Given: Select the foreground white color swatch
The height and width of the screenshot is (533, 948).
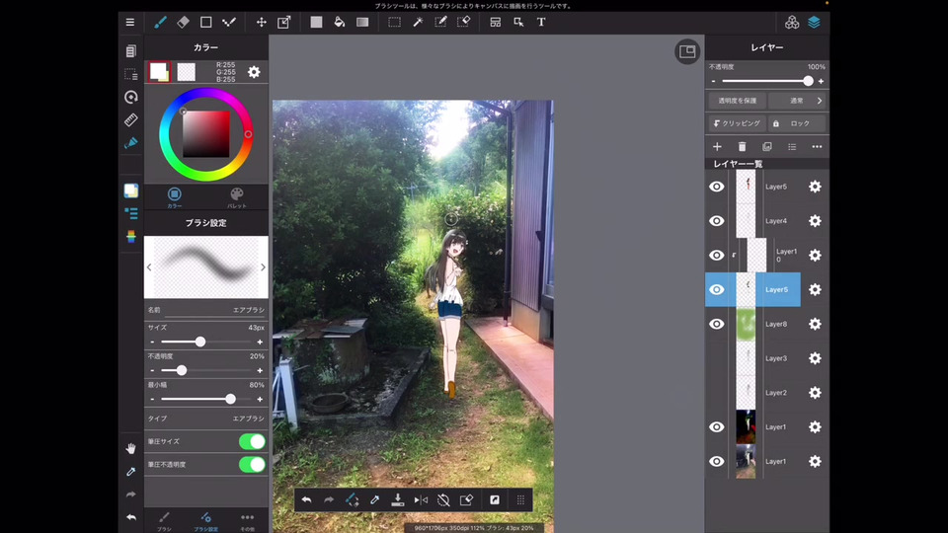Looking at the screenshot, I should point(159,72).
